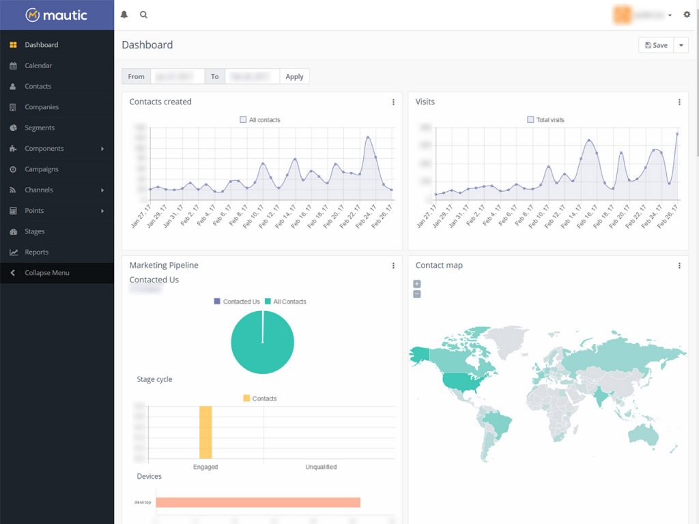Go to Campaigns in the sidebar

(42, 169)
